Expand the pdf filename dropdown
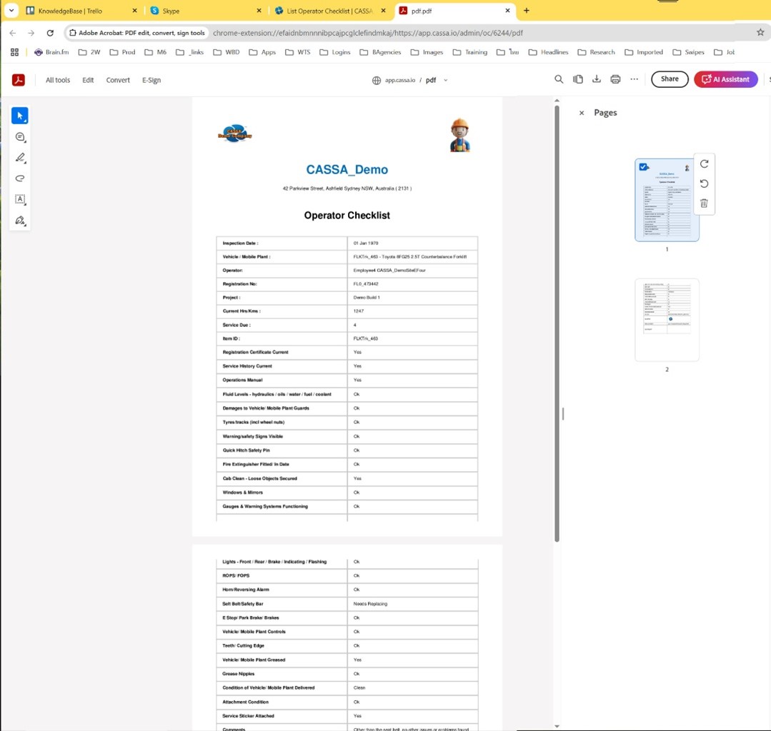 pos(445,80)
